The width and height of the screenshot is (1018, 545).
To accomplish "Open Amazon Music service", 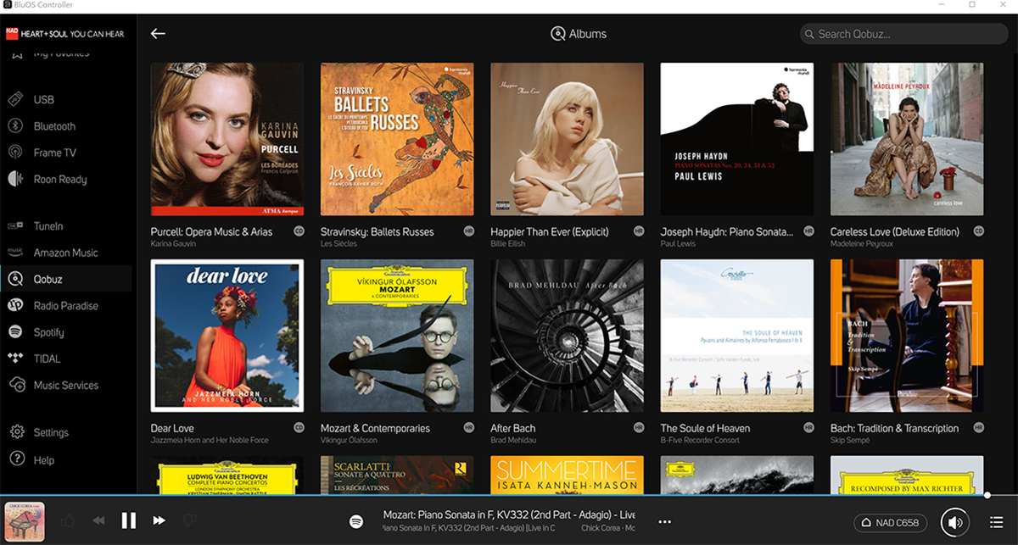I will click(x=65, y=253).
